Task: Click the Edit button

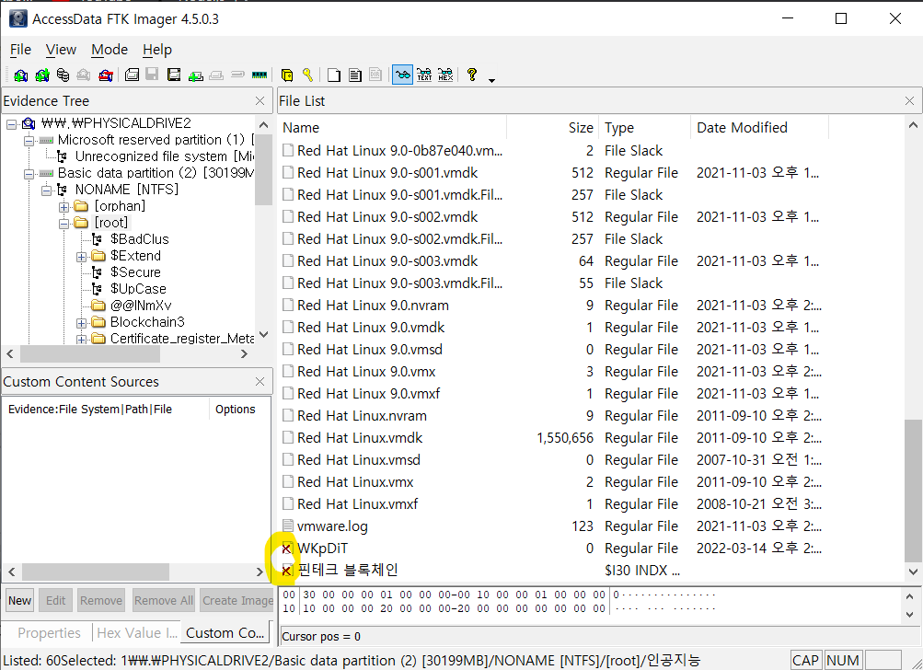Action: click(x=55, y=601)
